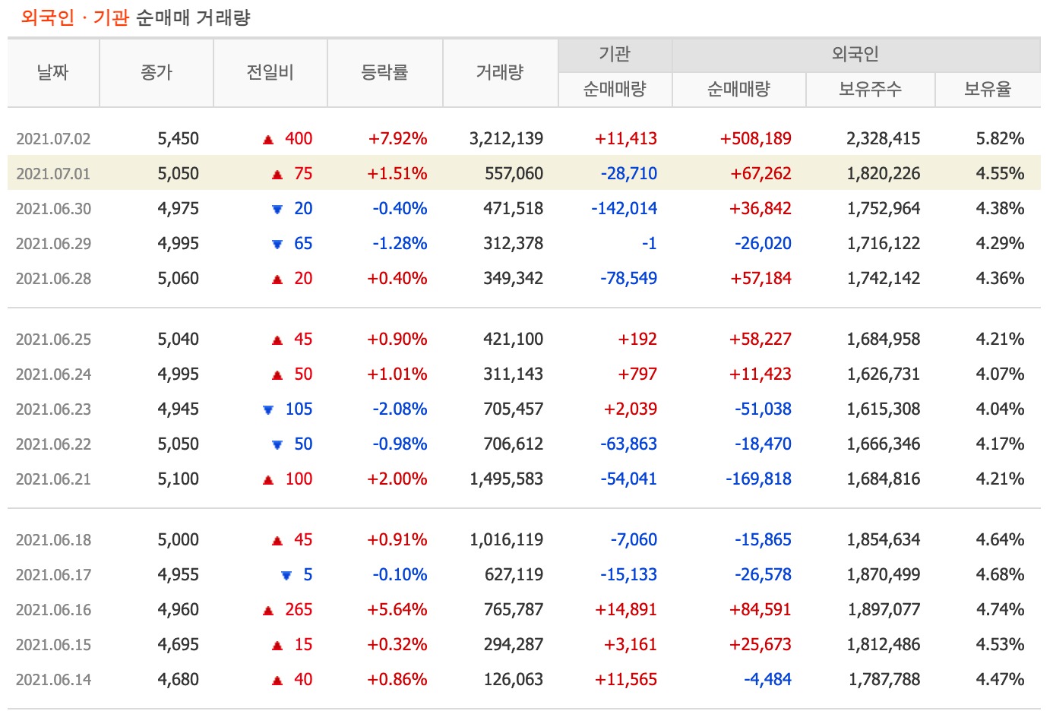Click shares held 1,897,077
Image resolution: width=1053 pixels, height=711 pixels.
tap(884, 610)
